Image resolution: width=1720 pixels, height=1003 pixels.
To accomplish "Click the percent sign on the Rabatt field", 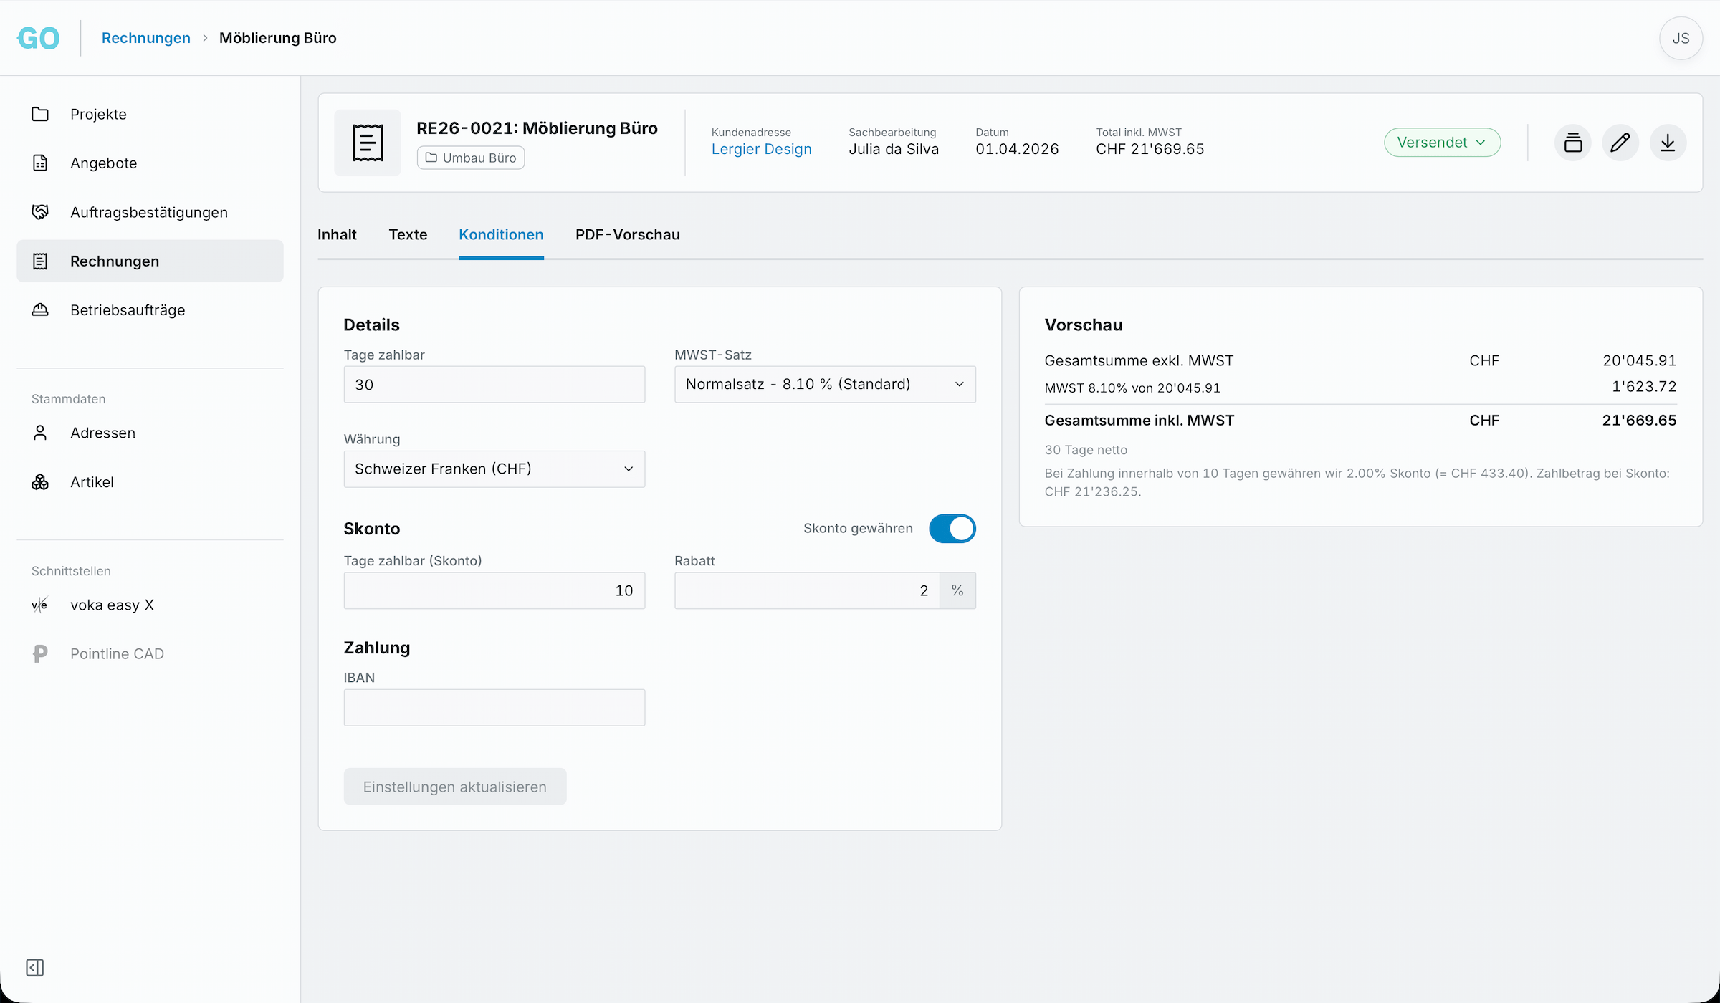I will coord(957,590).
